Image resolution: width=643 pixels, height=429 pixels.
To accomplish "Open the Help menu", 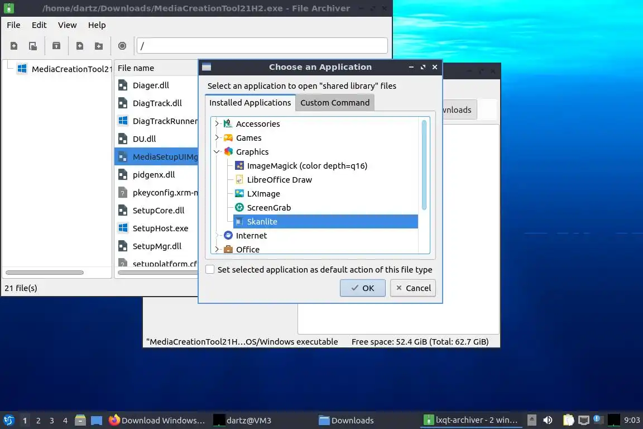I will (97, 25).
